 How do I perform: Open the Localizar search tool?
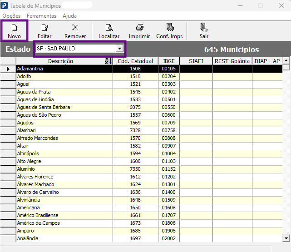[109, 28]
